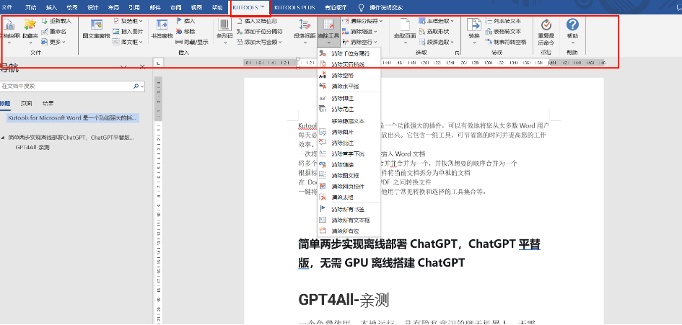
Task: Open the 帮助 help icon
Action: coord(572,30)
